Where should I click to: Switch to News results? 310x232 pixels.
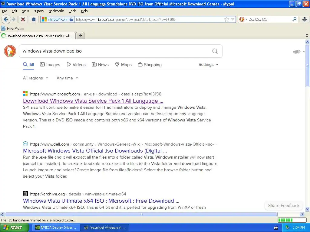coord(100,65)
